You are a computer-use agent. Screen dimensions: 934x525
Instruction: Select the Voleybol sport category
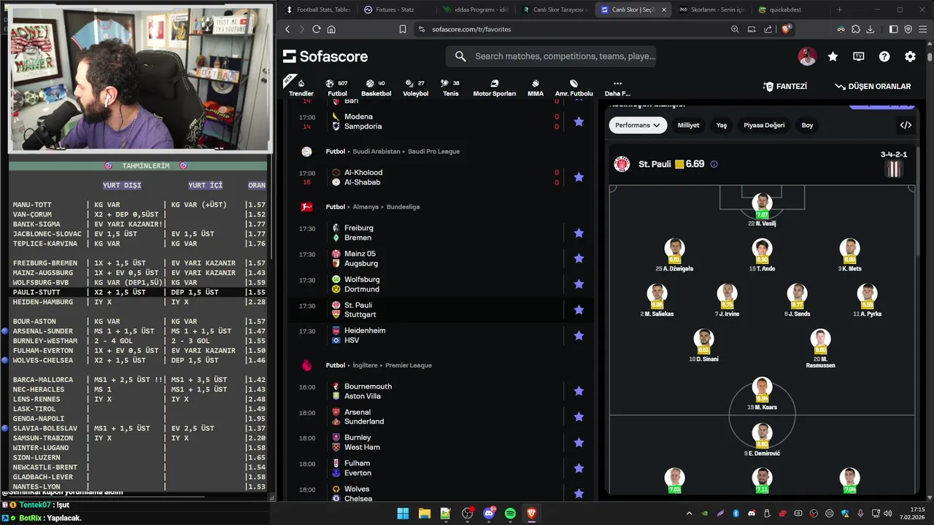coord(416,87)
